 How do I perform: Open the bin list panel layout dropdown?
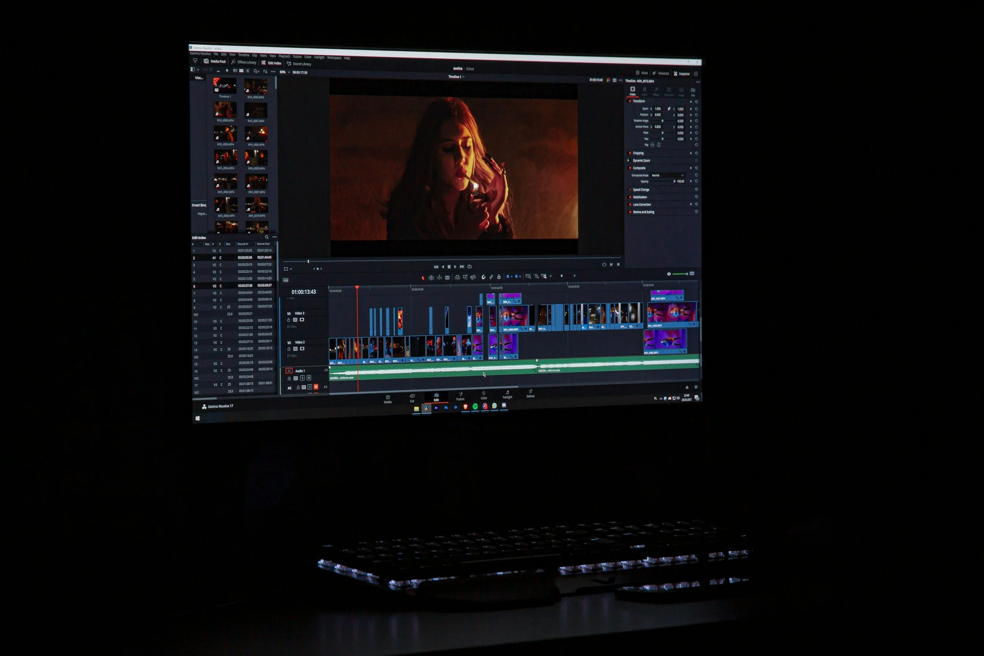[194, 69]
